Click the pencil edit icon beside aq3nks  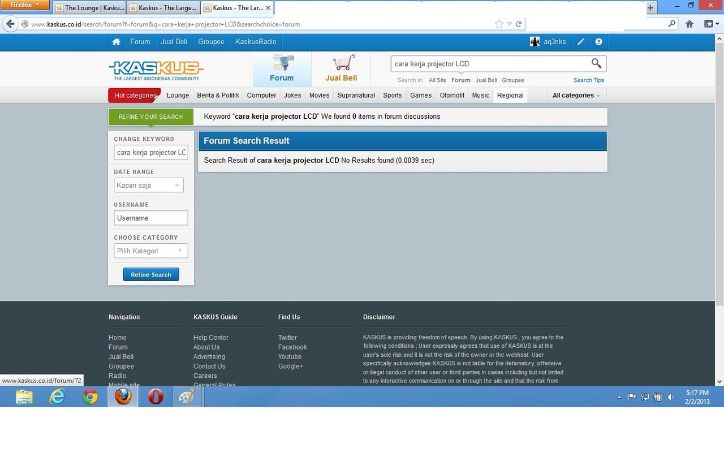tap(581, 42)
